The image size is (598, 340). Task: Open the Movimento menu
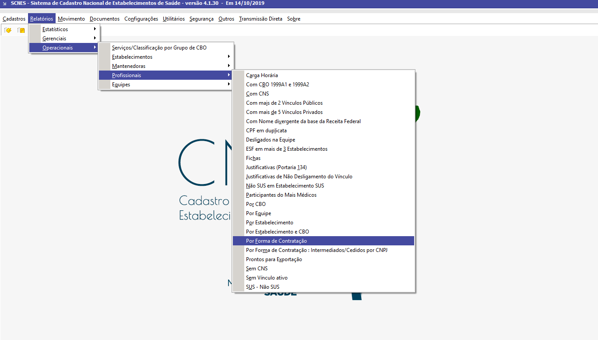tap(71, 19)
